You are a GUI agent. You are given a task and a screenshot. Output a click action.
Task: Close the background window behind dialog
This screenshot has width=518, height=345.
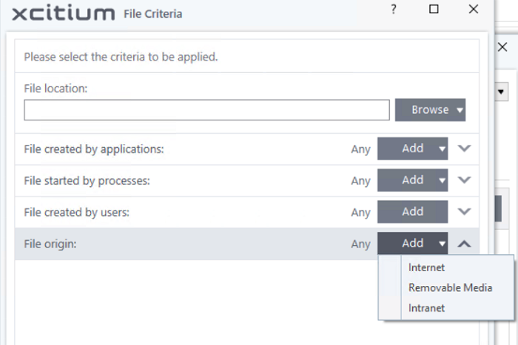[502, 47]
